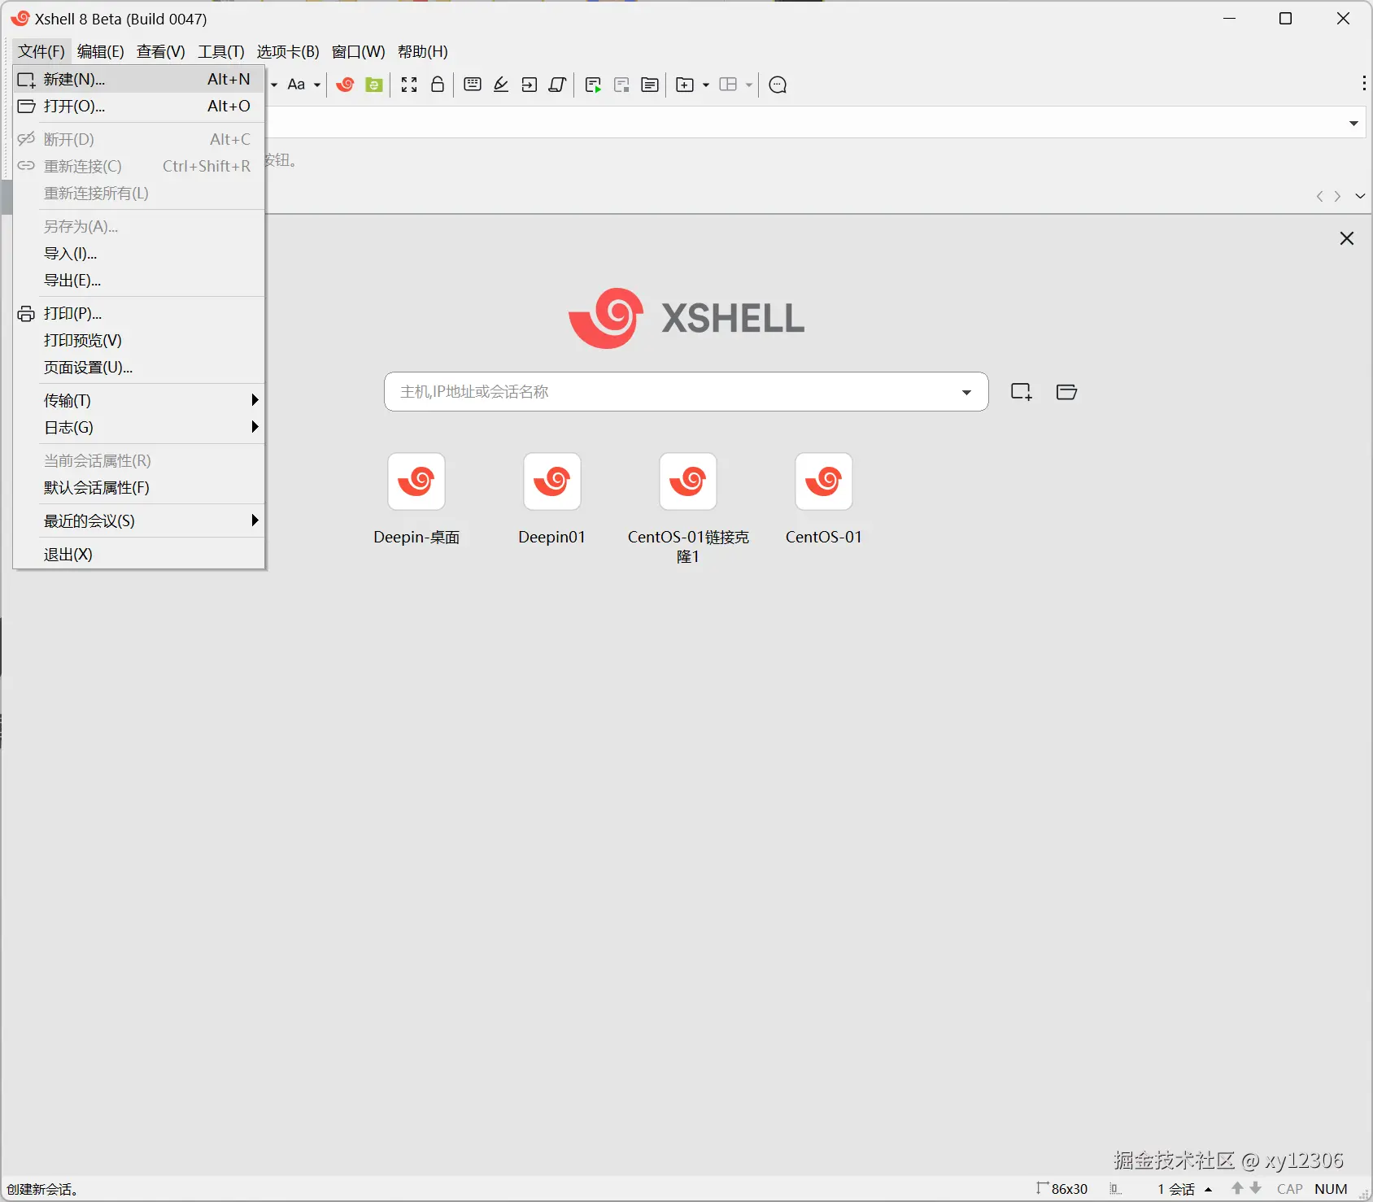Launch the green Xftp toolbar icon
This screenshot has width=1373, height=1202.
pyautogui.click(x=374, y=85)
